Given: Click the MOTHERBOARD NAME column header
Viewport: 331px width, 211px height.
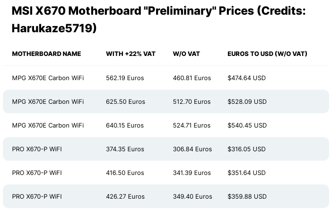Looking at the screenshot, I should (46, 54).
